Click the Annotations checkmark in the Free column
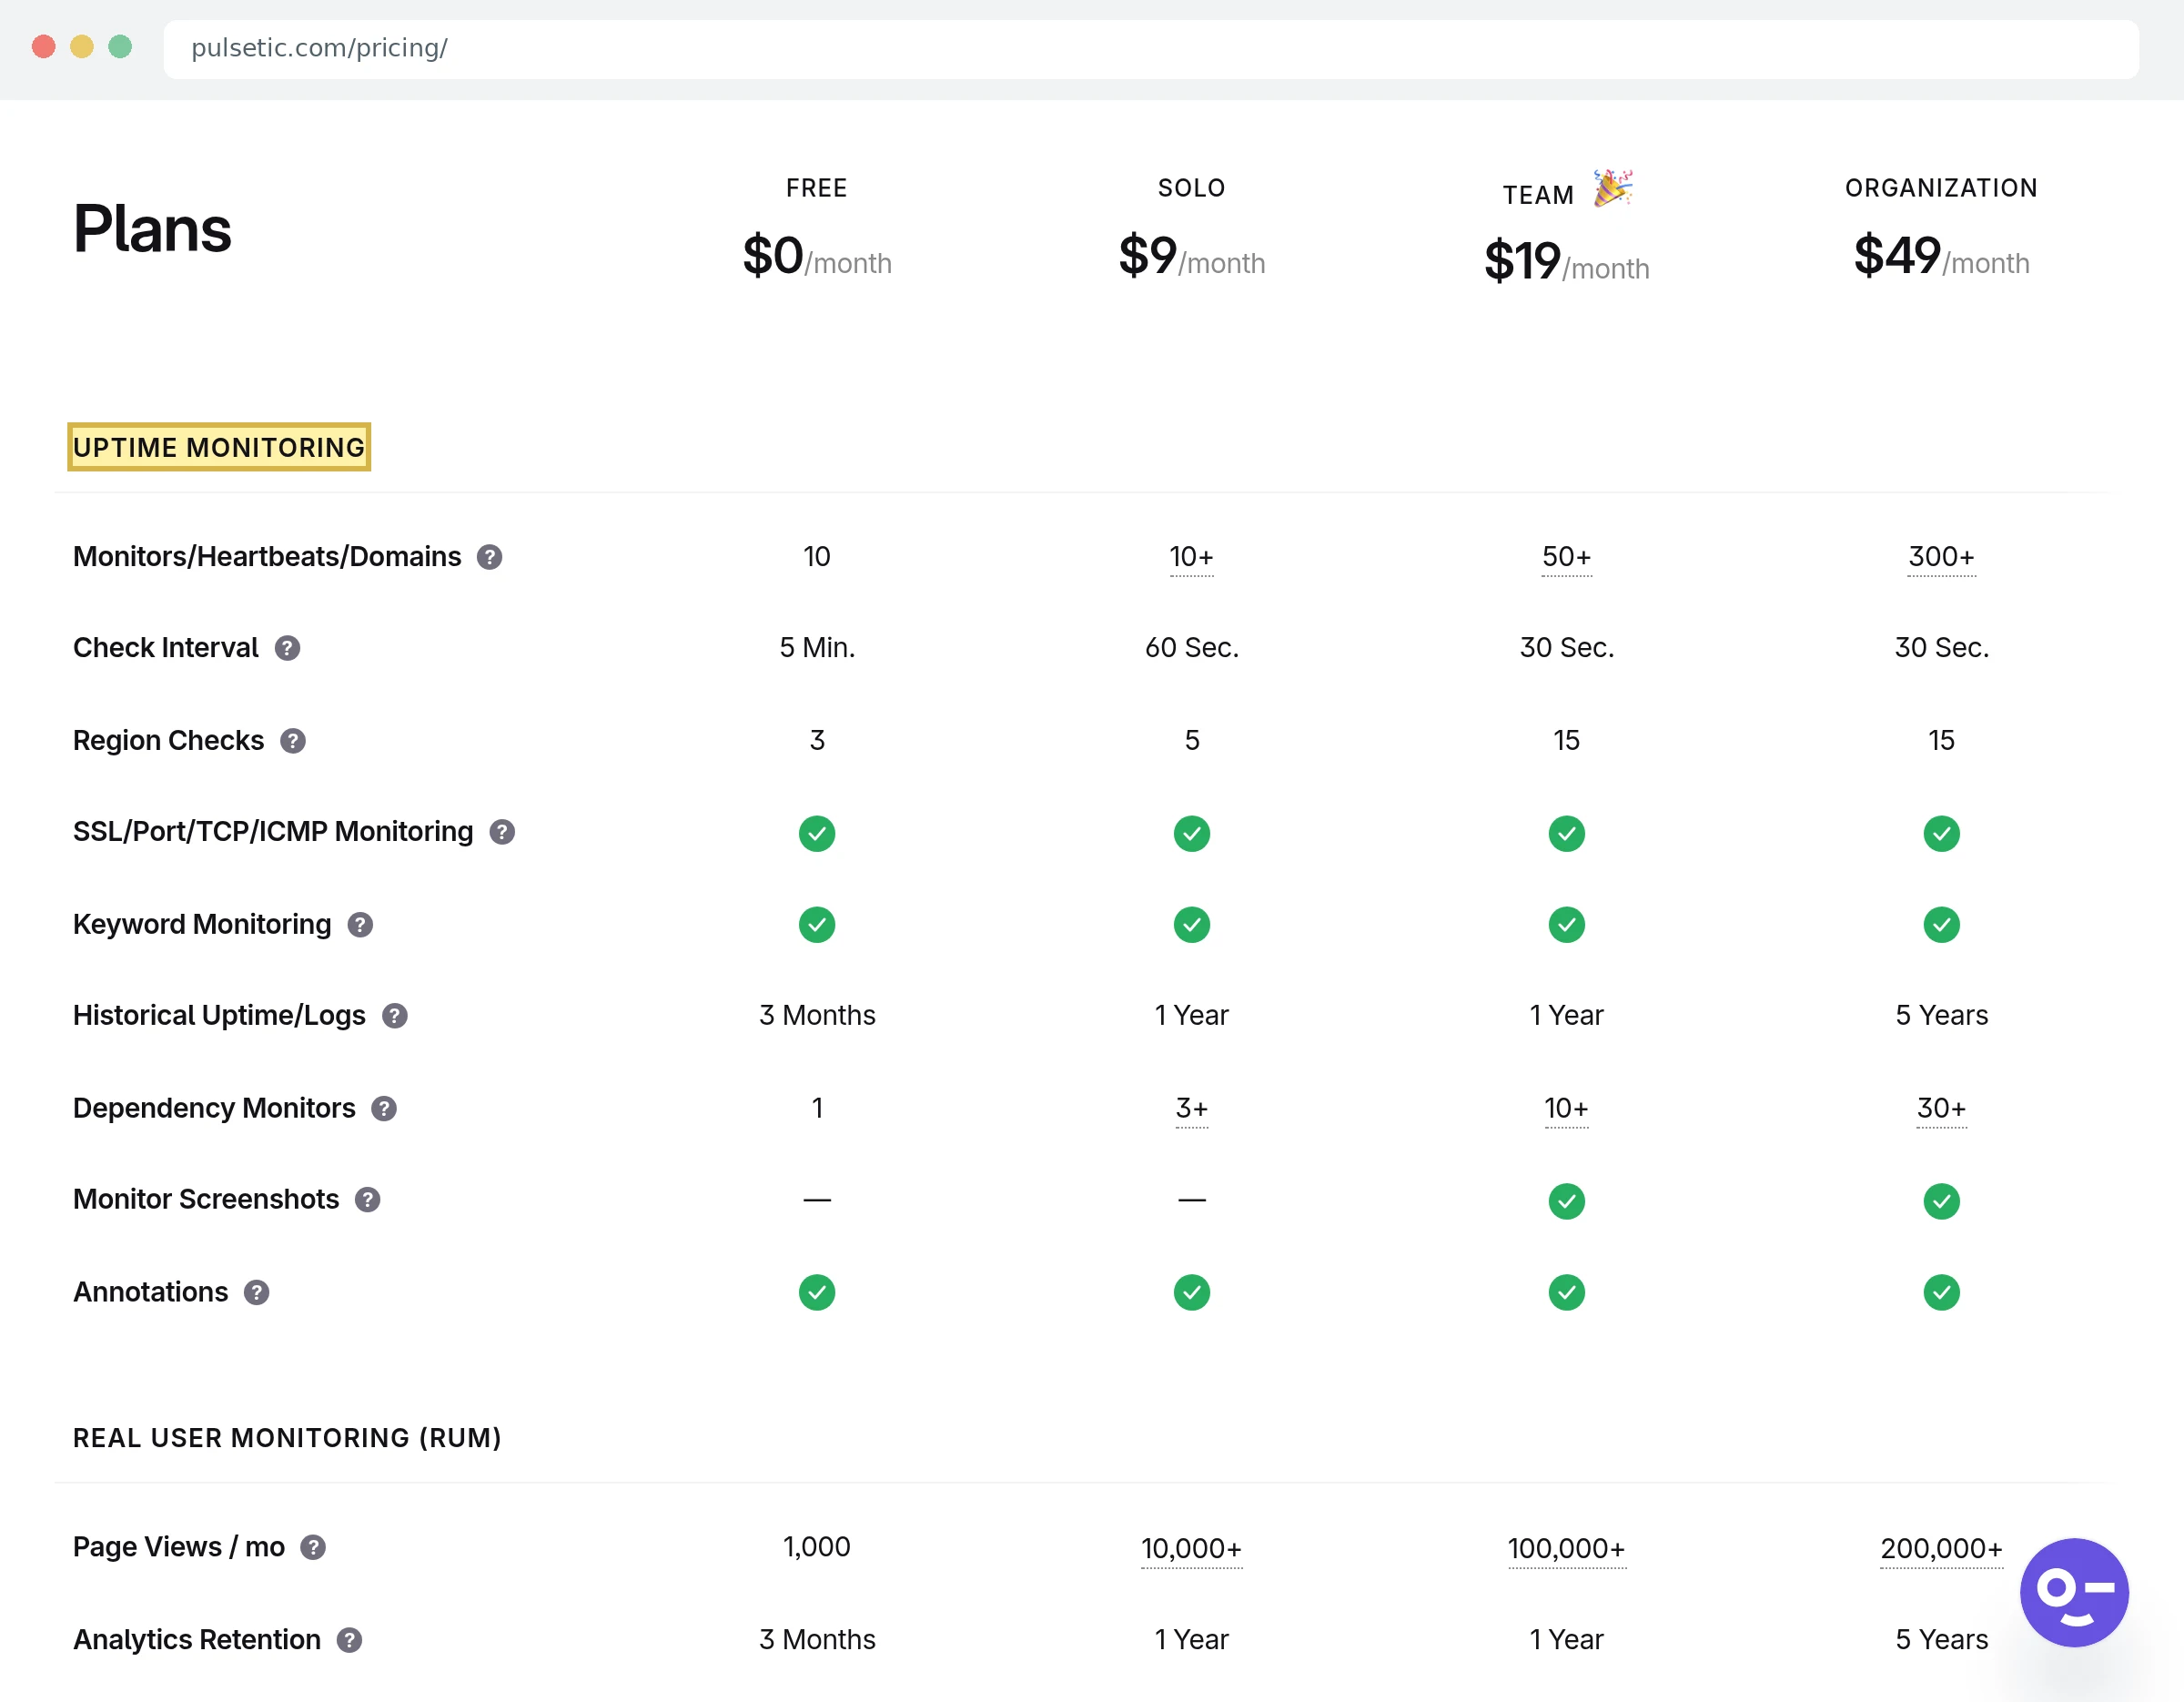This screenshot has width=2184, height=1702. pos(817,1293)
